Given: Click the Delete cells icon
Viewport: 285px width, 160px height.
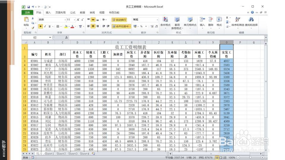Looking at the screenshot, I should pyautogui.click(x=211, y=20).
